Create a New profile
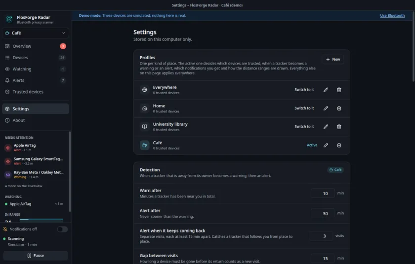Screen dimensions: 415x264 pyautogui.click(x=332, y=59)
